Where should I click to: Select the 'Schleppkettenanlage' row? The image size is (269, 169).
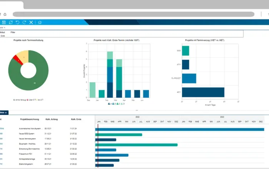47,159
